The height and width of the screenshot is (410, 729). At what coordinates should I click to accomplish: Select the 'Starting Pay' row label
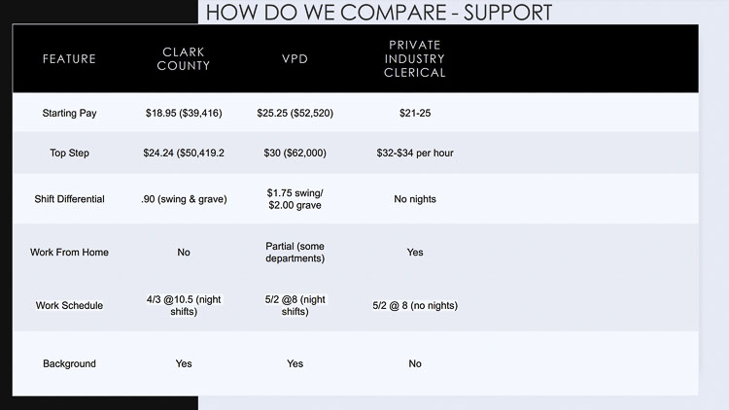click(x=69, y=114)
